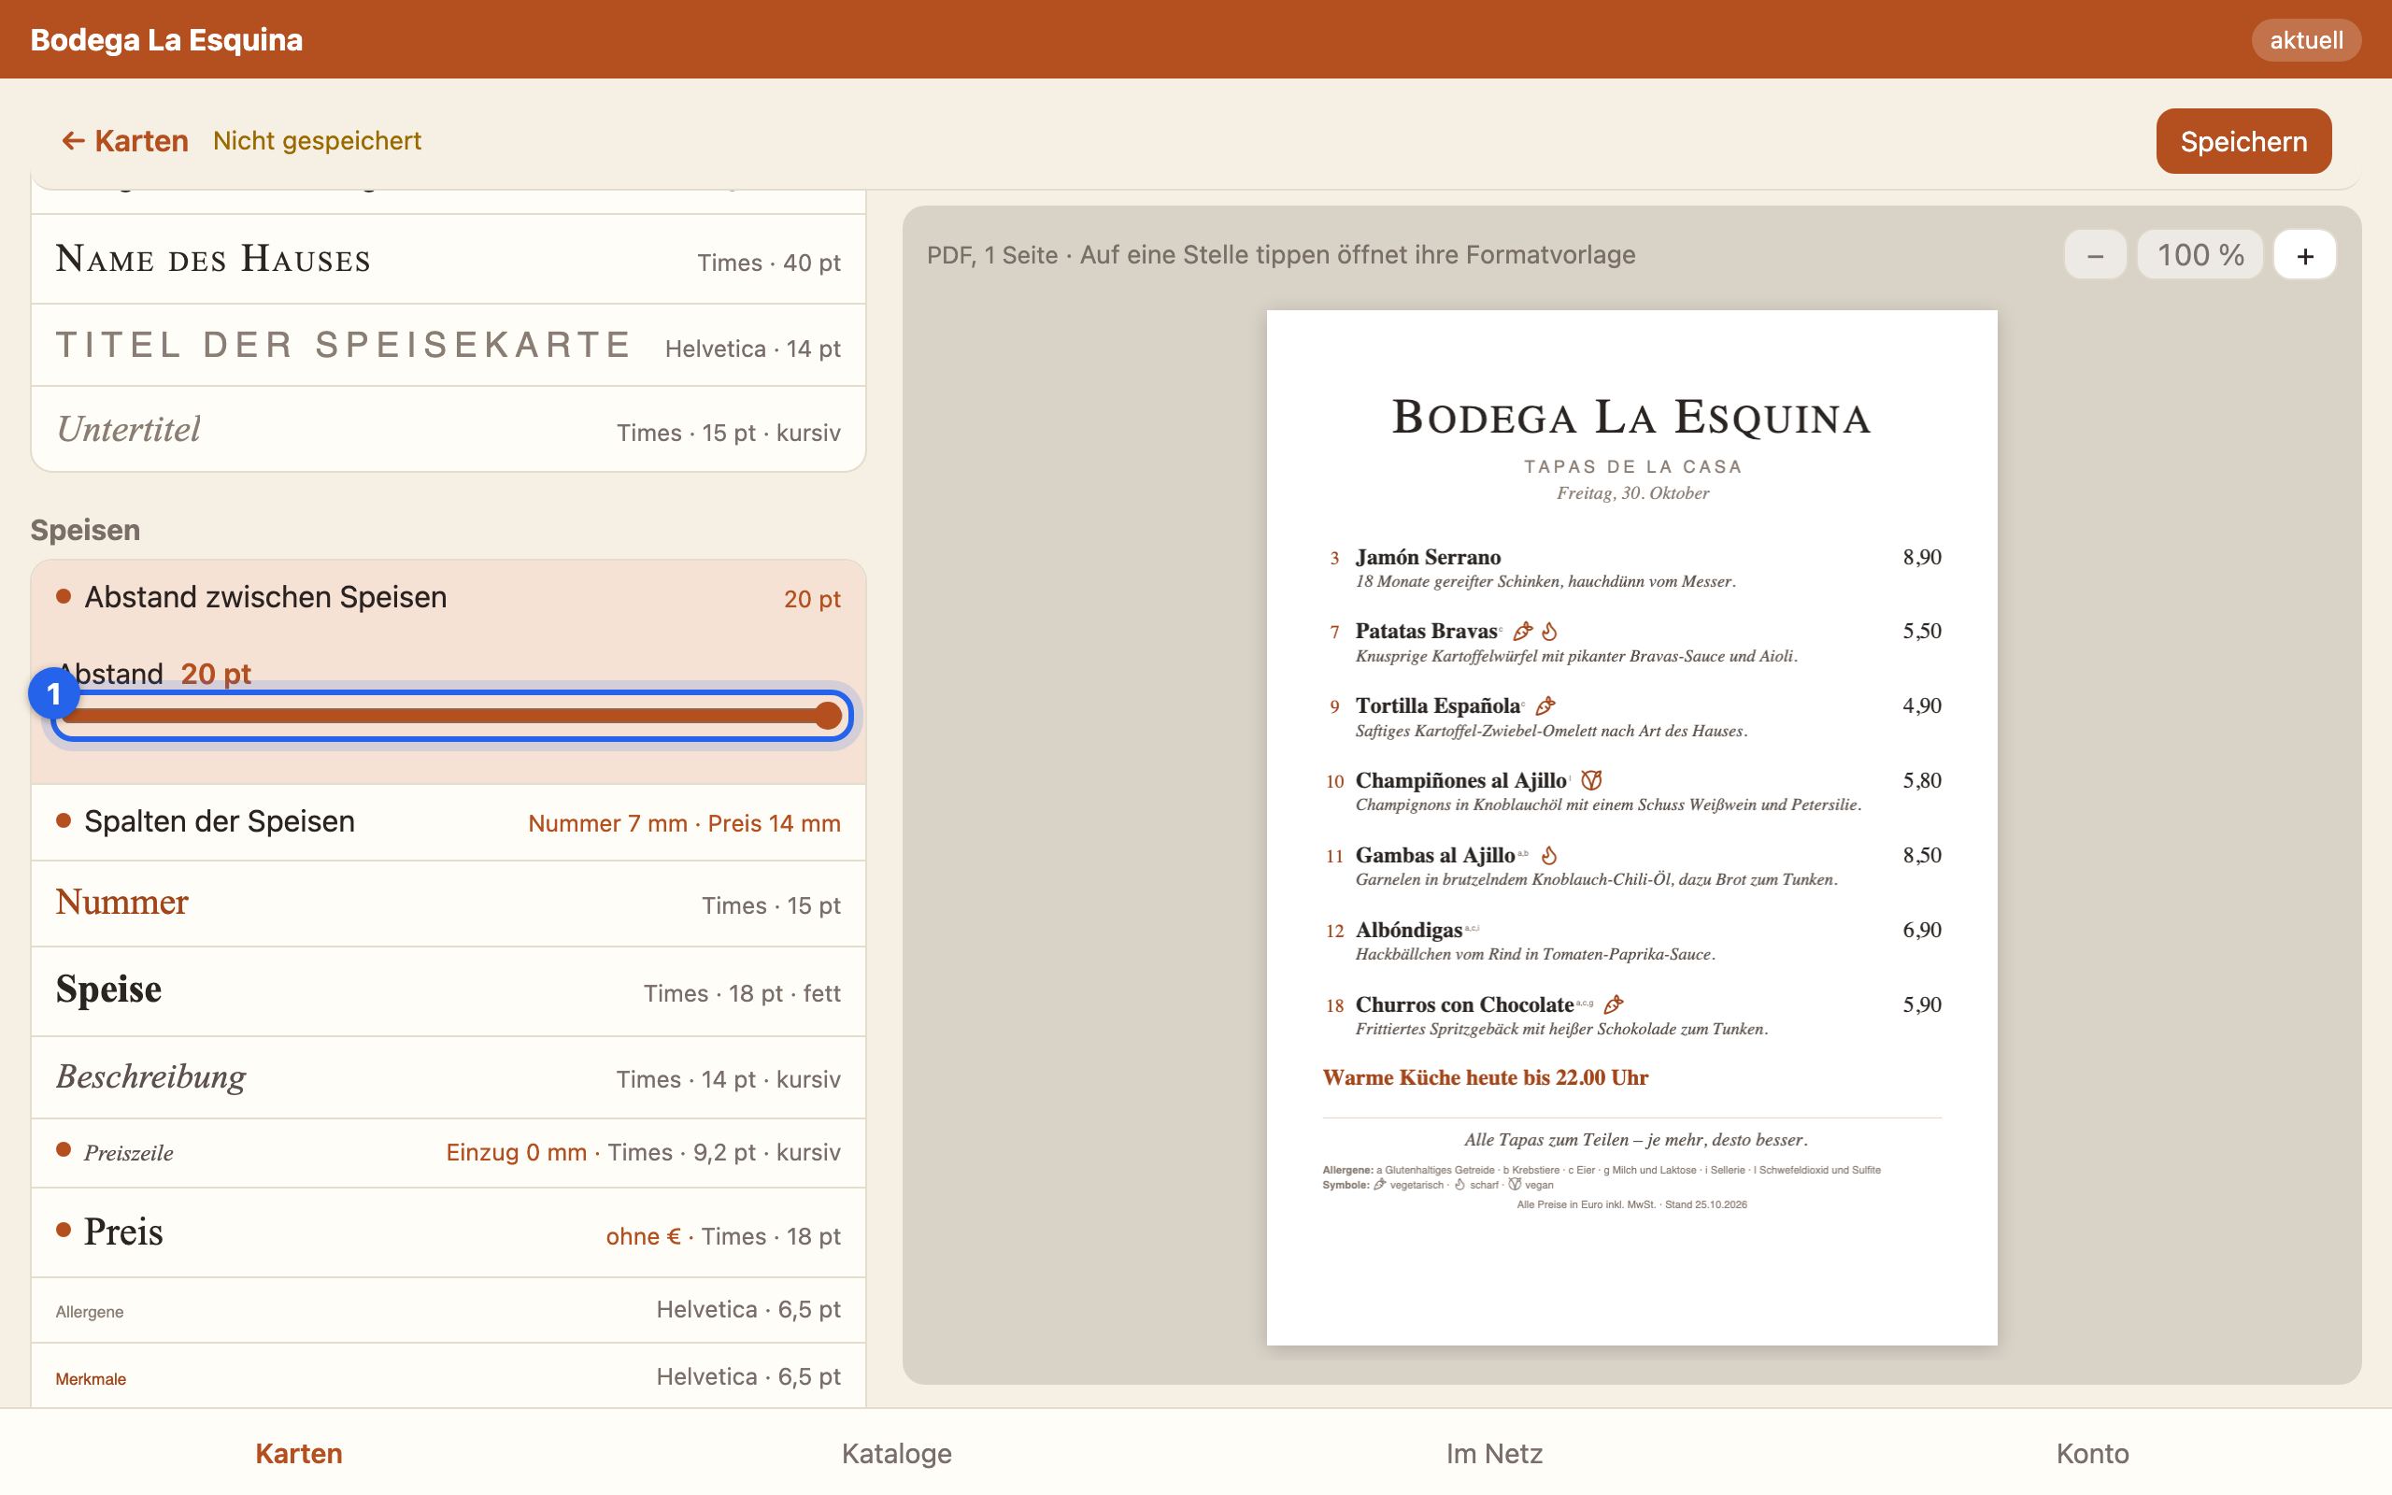
Task: Open the Speise style row
Action: click(x=448, y=991)
